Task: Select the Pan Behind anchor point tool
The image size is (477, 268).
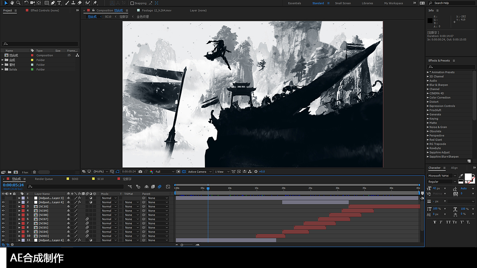Action: tap(39, 3)
